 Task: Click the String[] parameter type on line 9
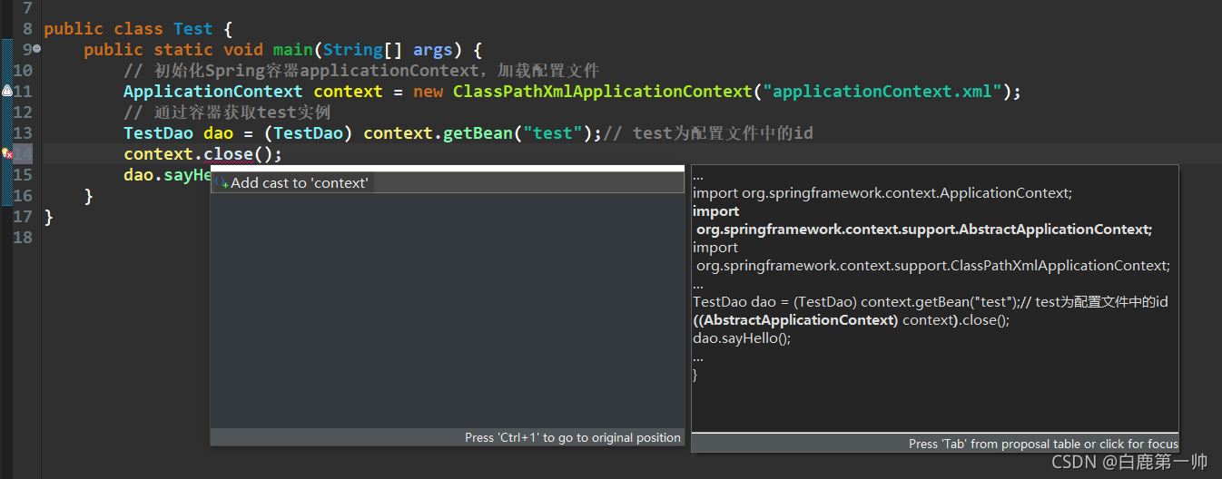(x=363, y=50)
